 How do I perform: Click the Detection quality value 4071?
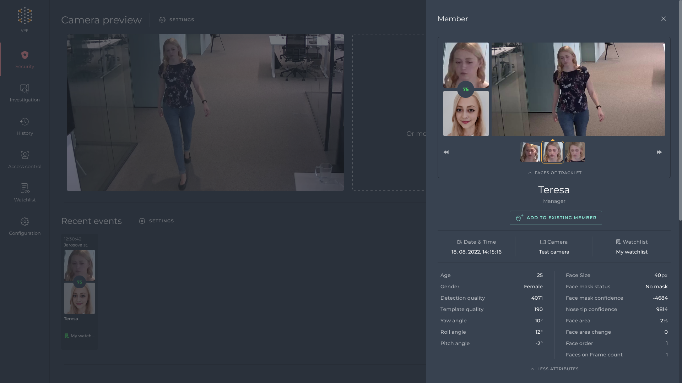coord(537,298)
